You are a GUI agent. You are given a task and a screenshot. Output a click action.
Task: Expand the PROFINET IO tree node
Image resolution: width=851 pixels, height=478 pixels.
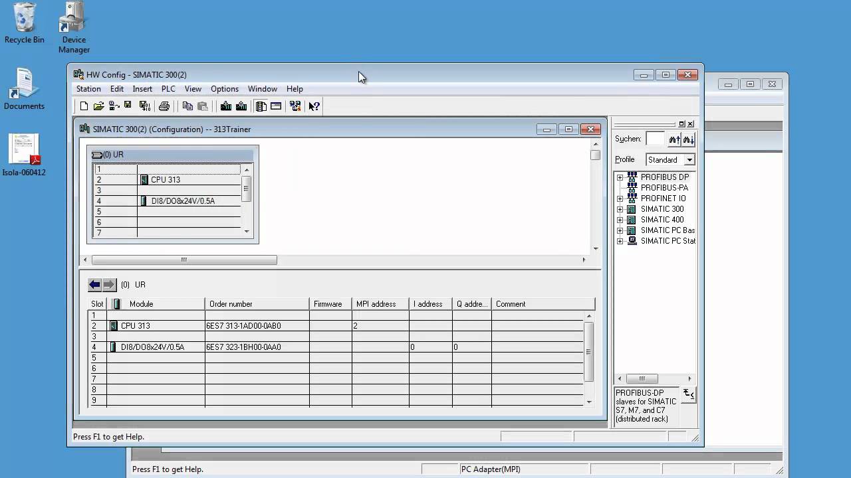pyautogui.click(x=620, y=199)
